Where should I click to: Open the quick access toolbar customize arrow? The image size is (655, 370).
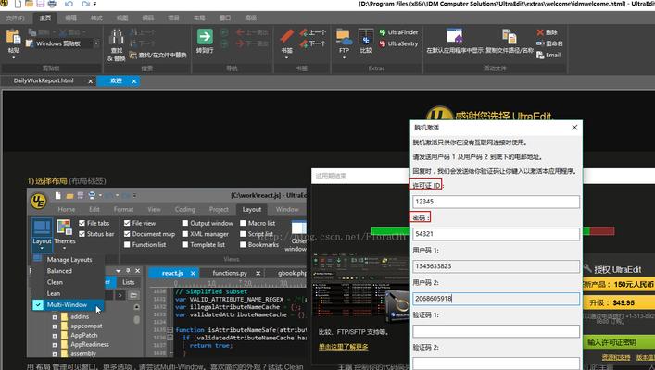[x=95, y=5]
